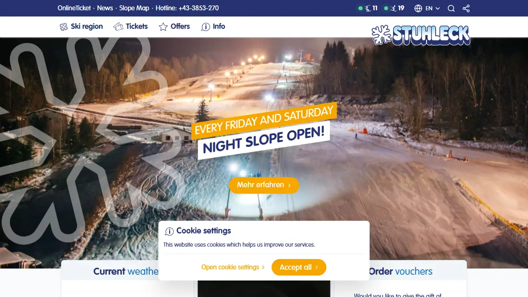Image resolution: width=528 pixels, height=297 pixels.
Task: Click the info icon beside Info
Action: click(205, 27)
